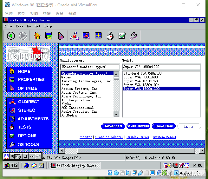
Task: Open Adjustments via toolbar crosshair monitor icon
Action: pos(98,36)
